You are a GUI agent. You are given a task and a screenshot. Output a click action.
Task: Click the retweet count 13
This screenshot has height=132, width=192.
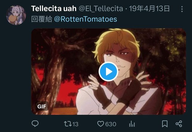[75, 124]
